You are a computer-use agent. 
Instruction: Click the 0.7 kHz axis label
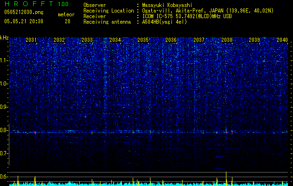4,153
